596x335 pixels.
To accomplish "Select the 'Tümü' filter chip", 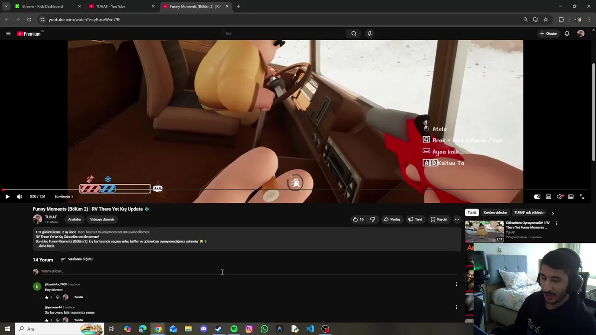I will (x=472, y=213).
